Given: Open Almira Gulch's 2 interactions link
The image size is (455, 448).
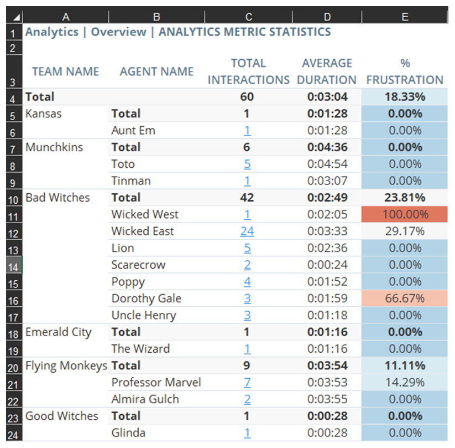Looking at the screenshot, I should coord(247,399).
